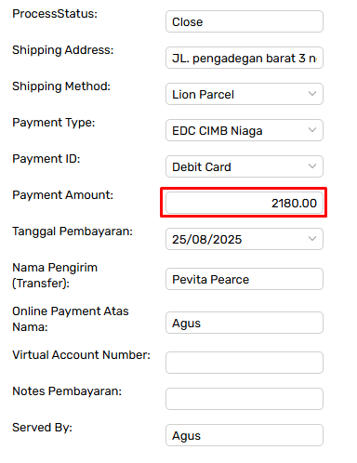Click the 'Payment Type:' label

pyautogui.click(x=54, y=123)
